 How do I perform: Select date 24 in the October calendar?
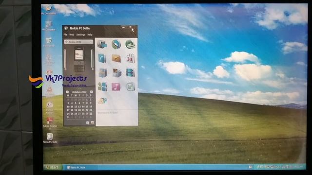[x=68, y=114]
